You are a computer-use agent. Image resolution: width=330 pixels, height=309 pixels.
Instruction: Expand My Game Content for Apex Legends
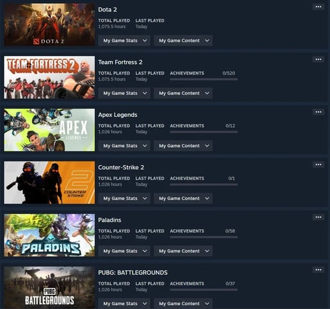(183, 146)
